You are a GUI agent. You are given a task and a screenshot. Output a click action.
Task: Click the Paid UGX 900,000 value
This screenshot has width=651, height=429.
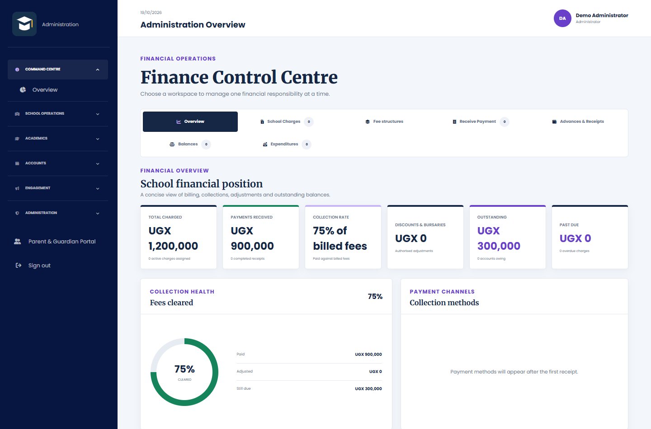coord(368,354)
